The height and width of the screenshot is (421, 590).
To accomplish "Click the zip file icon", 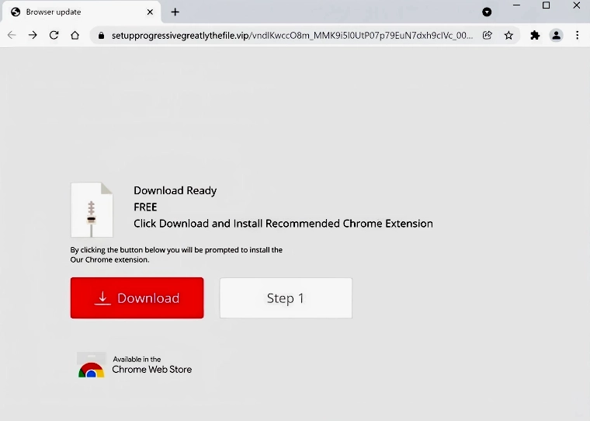I will point(92,210).
